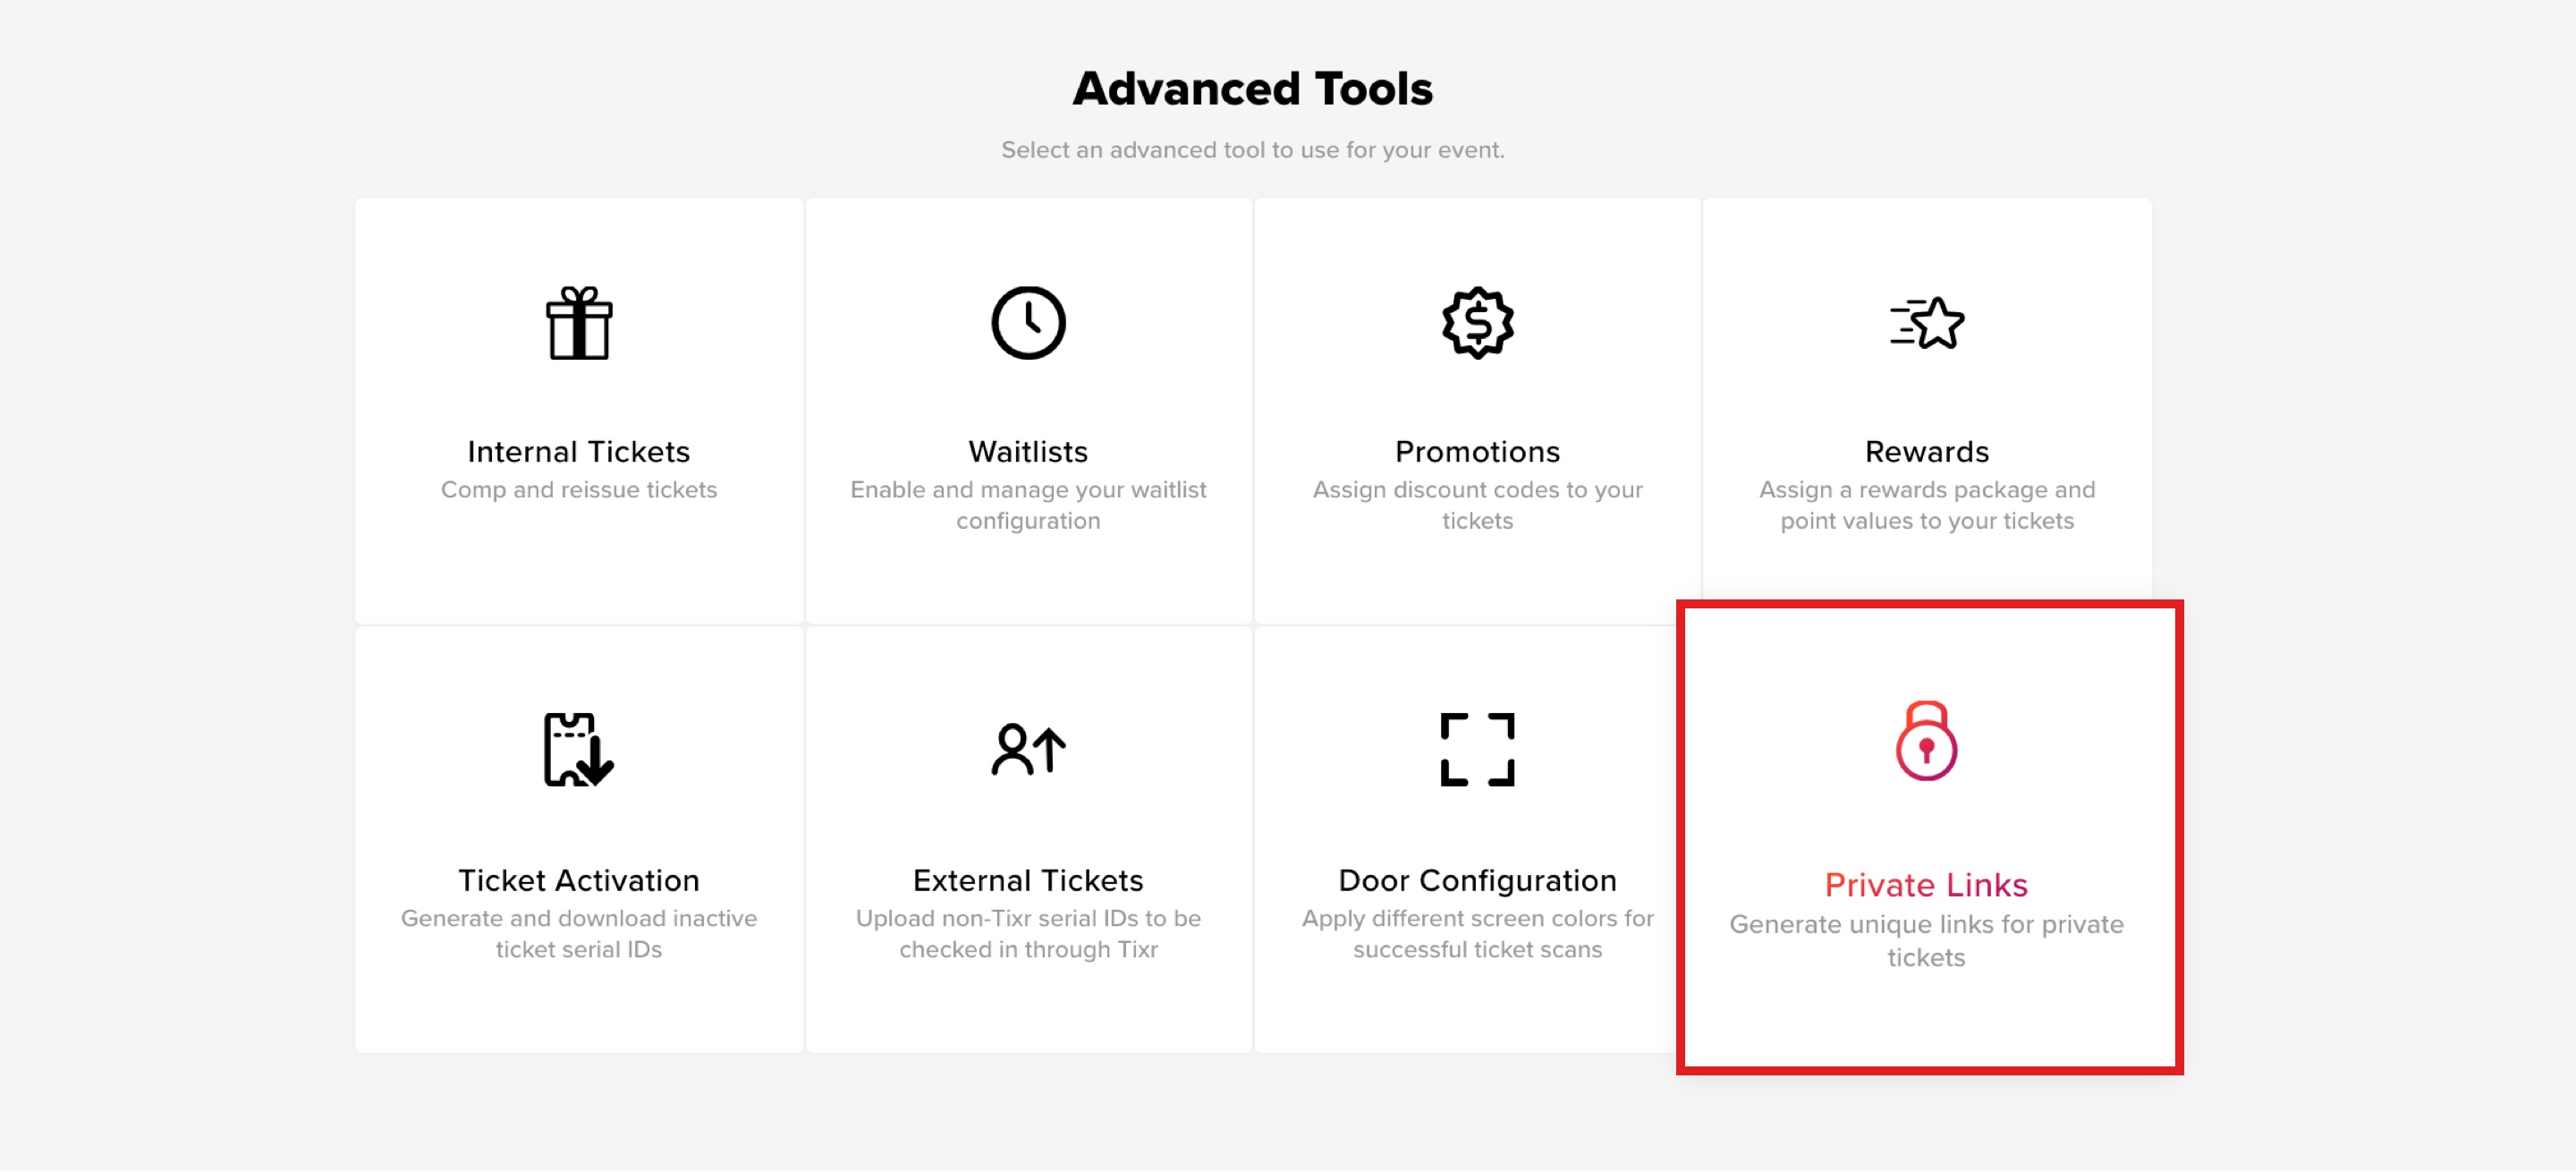Image resolution: width=2576 pixels, height=1172 pixels.
Task: Click 'Upload non-Tixr serial IDs' description
Action: point(1028,934)
